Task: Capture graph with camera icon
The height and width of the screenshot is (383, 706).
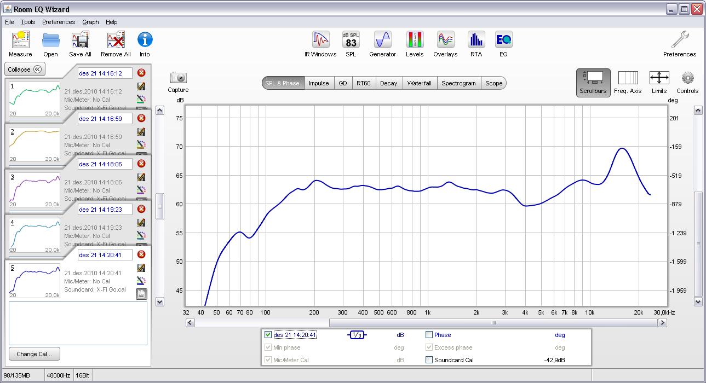Action: (178, 78)
